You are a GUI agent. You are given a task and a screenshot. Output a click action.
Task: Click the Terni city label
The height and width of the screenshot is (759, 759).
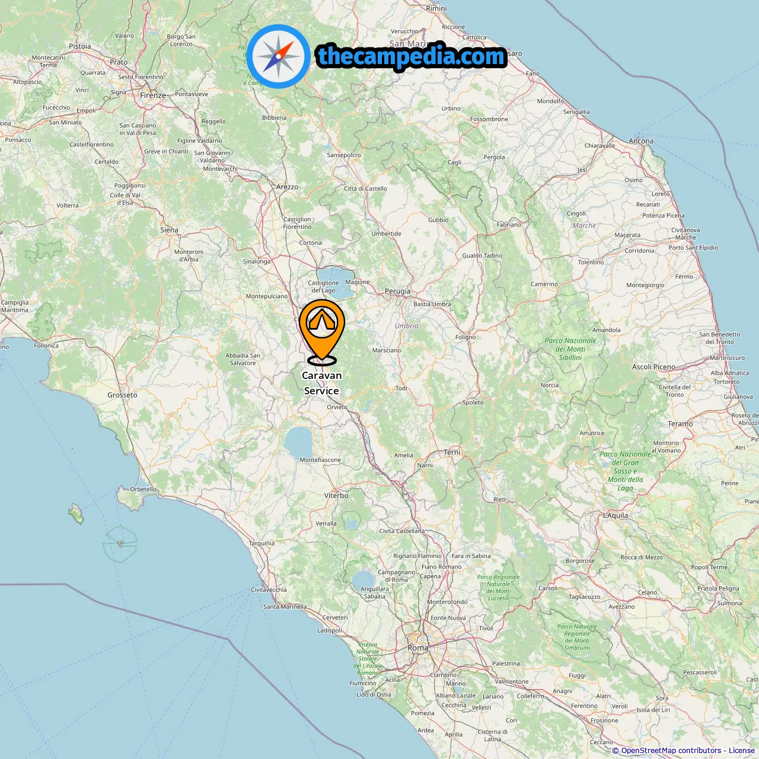tap(452, 452)
